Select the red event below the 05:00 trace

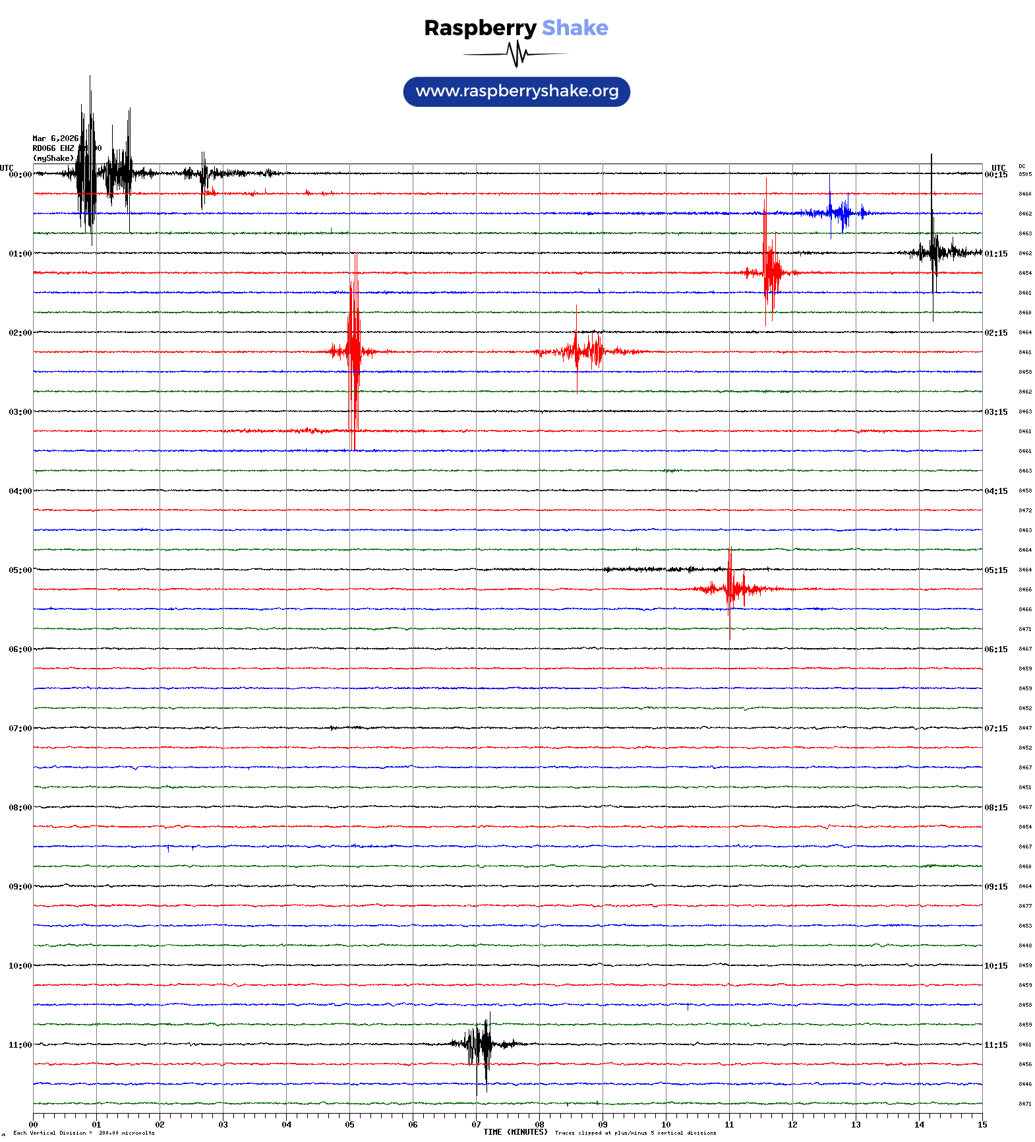(x=730, y=588)
